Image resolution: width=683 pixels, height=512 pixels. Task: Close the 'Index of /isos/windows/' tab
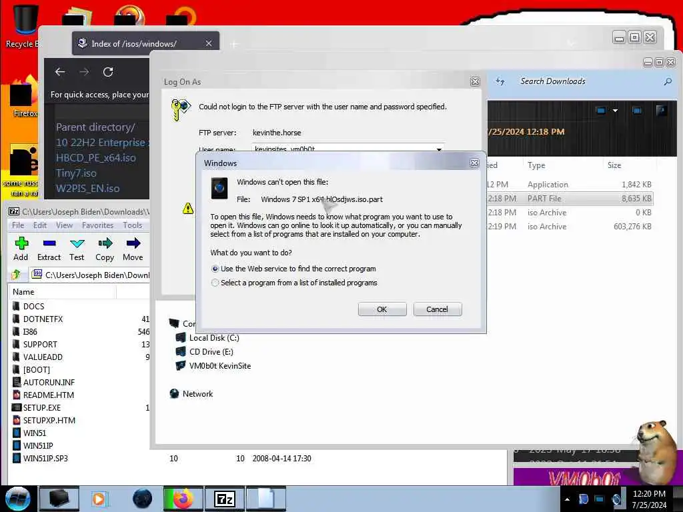pyautogui.click(x=209, y=43)
